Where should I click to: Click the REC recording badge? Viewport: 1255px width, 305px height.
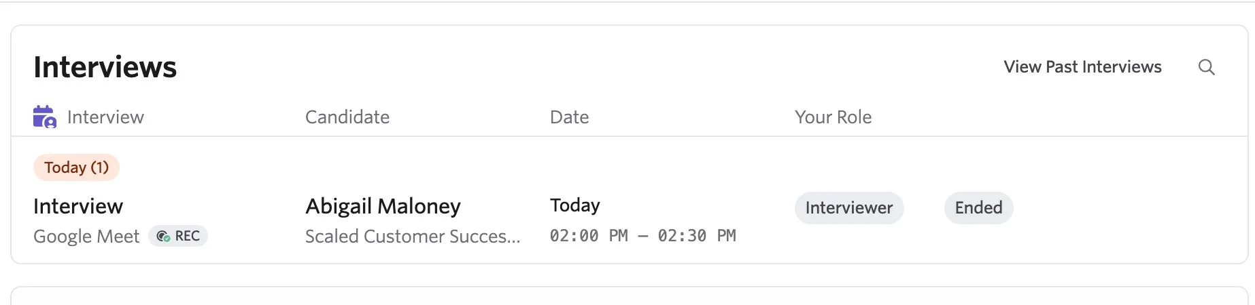click(178, 236)
